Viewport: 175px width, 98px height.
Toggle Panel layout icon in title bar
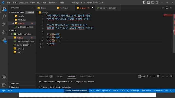point(148,2)
